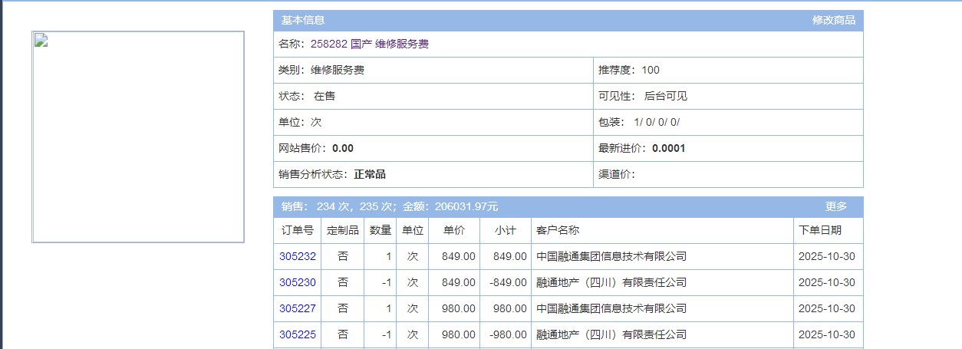Click the broken product image thumbnail
962x349 pixels.
click(x=138, y=137)
